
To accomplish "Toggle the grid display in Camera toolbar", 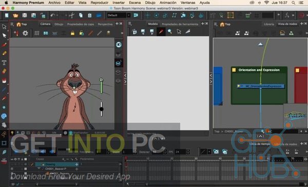I will click(37, 33).
